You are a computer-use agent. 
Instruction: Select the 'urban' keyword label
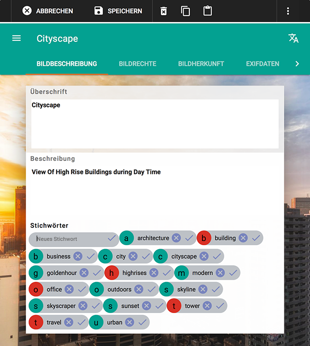tap(114, 322)
